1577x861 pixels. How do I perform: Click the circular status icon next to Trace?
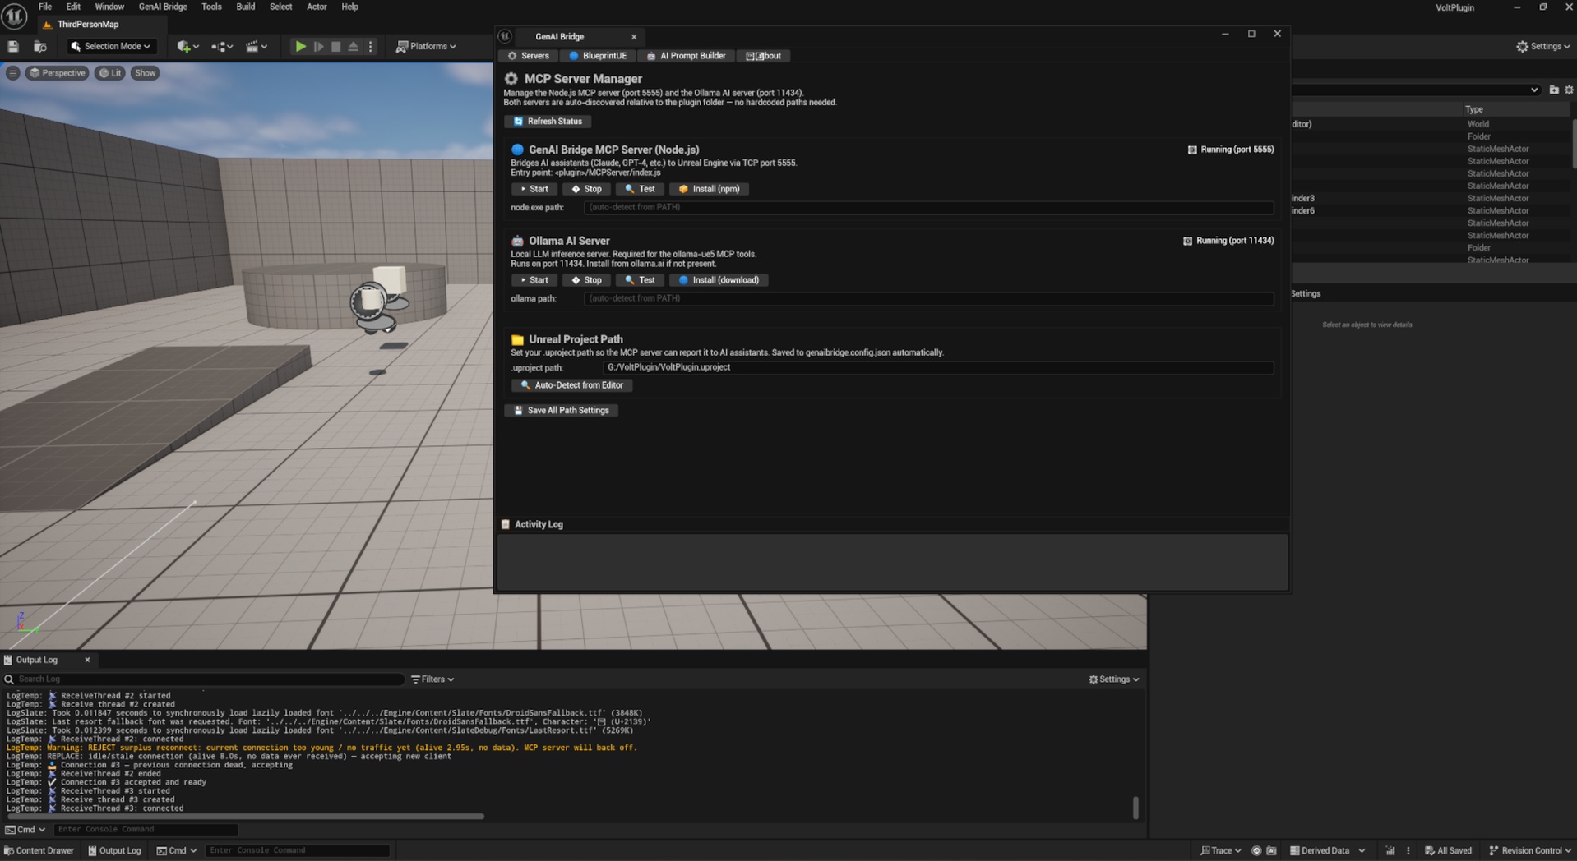[1256, 851]
